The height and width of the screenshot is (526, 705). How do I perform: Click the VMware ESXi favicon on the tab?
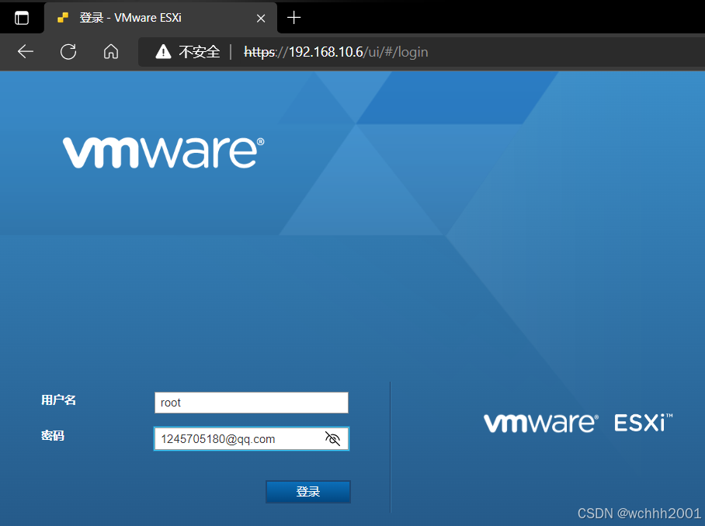pyautogui.click(x=61, y=18)
